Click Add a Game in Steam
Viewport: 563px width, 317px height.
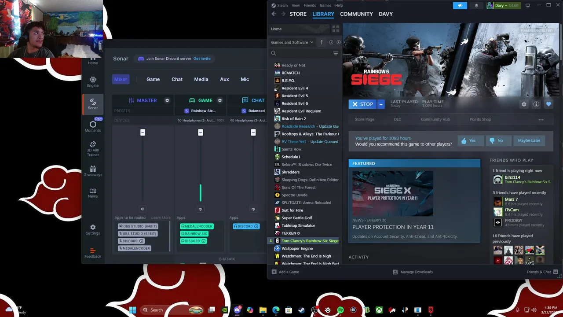point(285,272)
